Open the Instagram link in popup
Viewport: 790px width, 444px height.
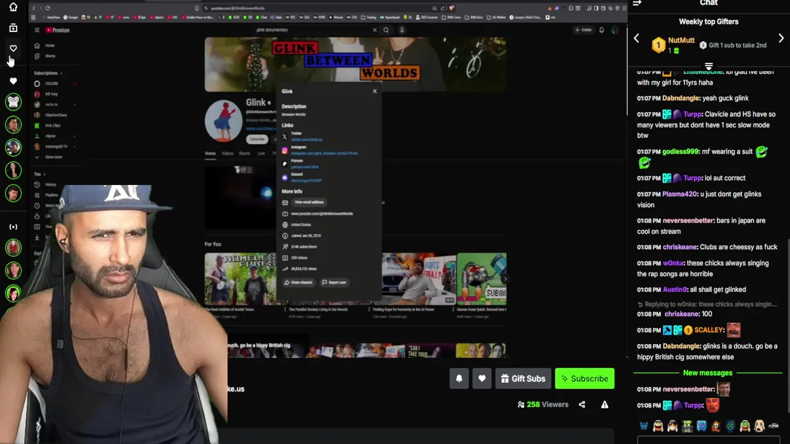click(x=325, y=153)
